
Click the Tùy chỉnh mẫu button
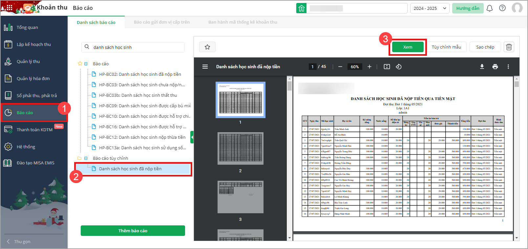point(446,47)
